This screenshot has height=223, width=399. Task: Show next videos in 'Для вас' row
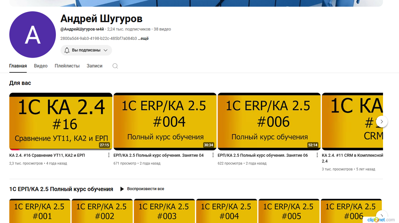(x=382, y=121)
